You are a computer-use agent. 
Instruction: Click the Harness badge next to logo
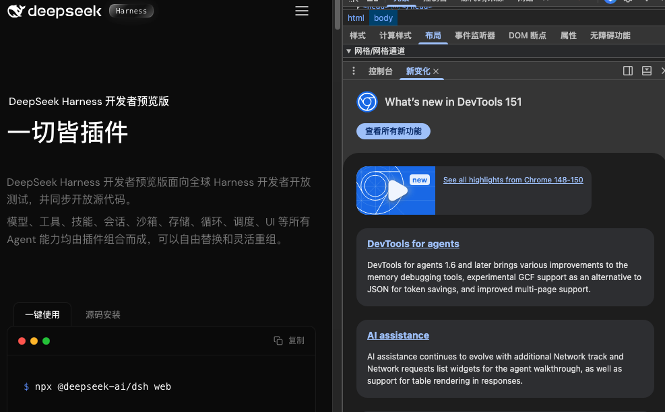coord(131,11)
